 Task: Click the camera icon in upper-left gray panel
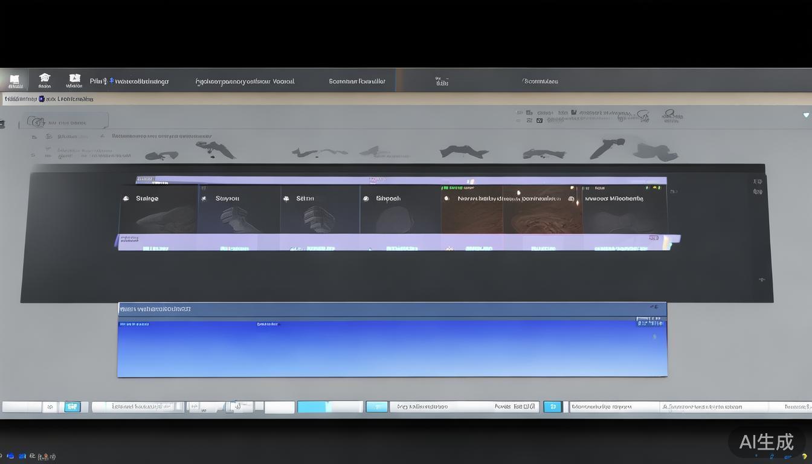pos(37,122)
